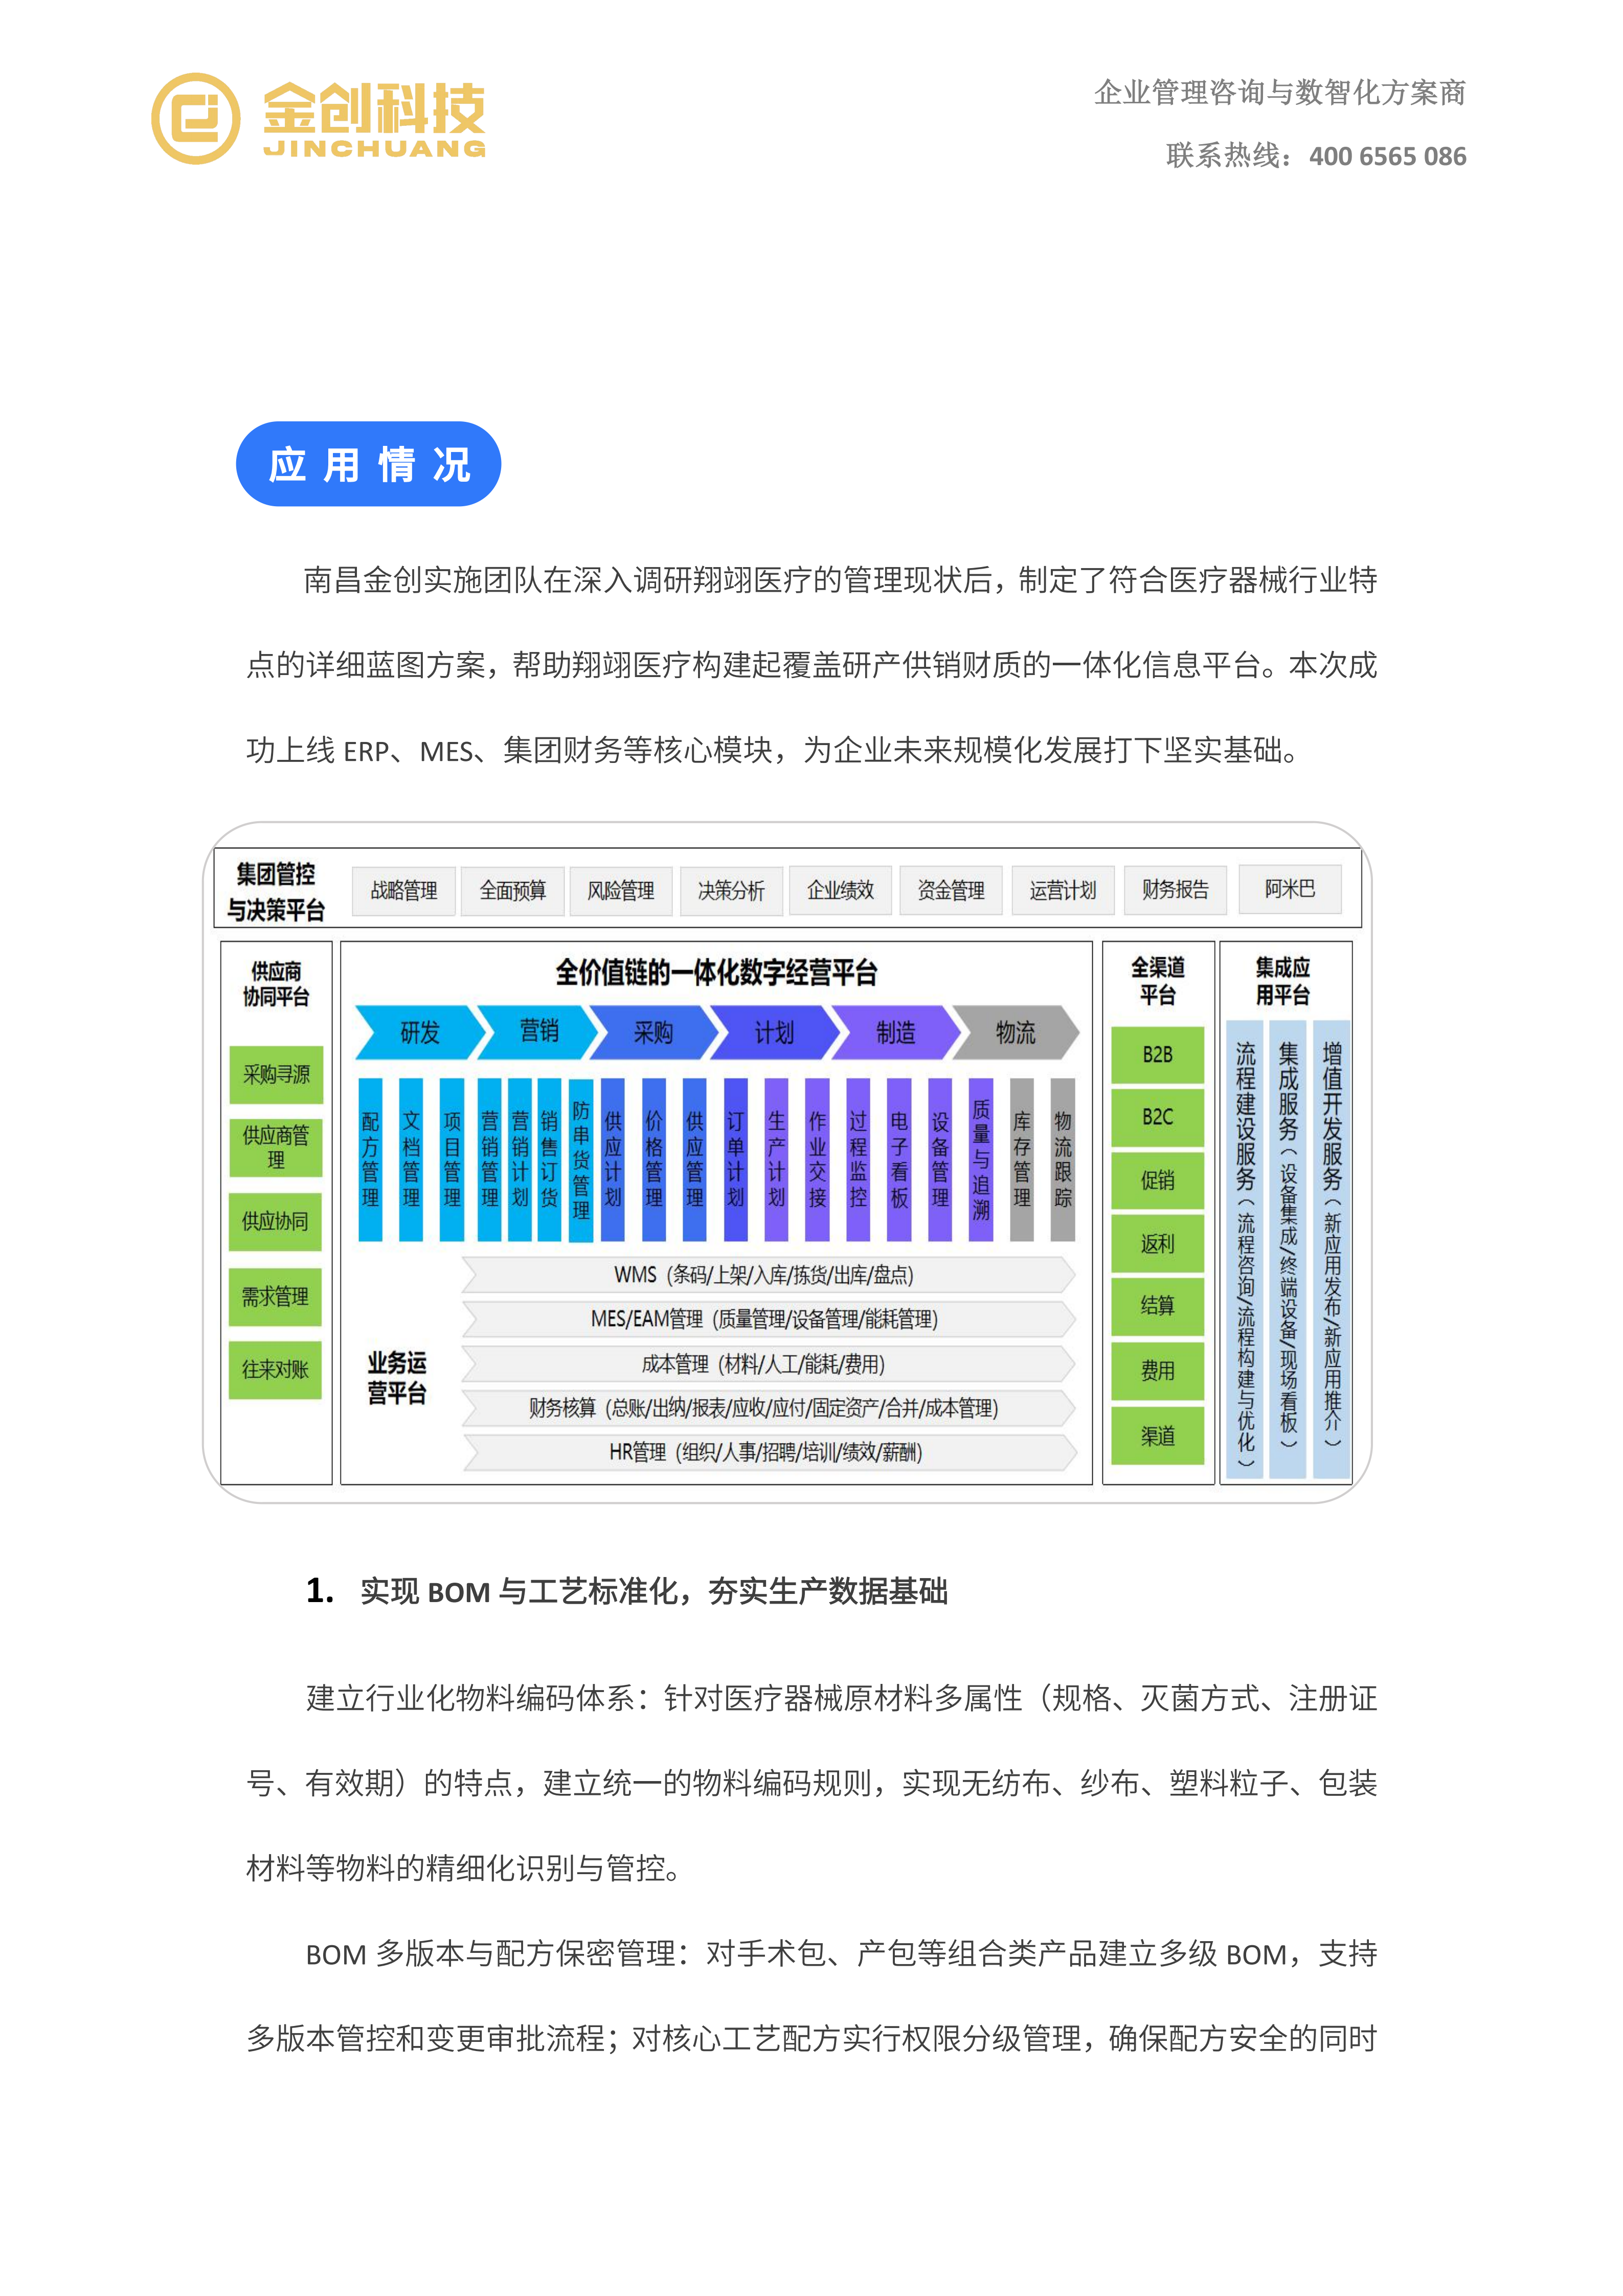Click the 集团管控与决策平台 label

click(276, 891)
